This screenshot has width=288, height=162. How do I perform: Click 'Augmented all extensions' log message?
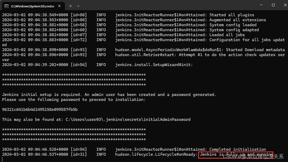pos(238,20)
